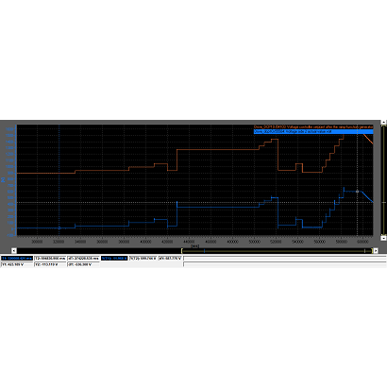Screen dimensions: 387x387
Task: Click the left handle of horizontal zoom range
Action: tap(182, 251)
